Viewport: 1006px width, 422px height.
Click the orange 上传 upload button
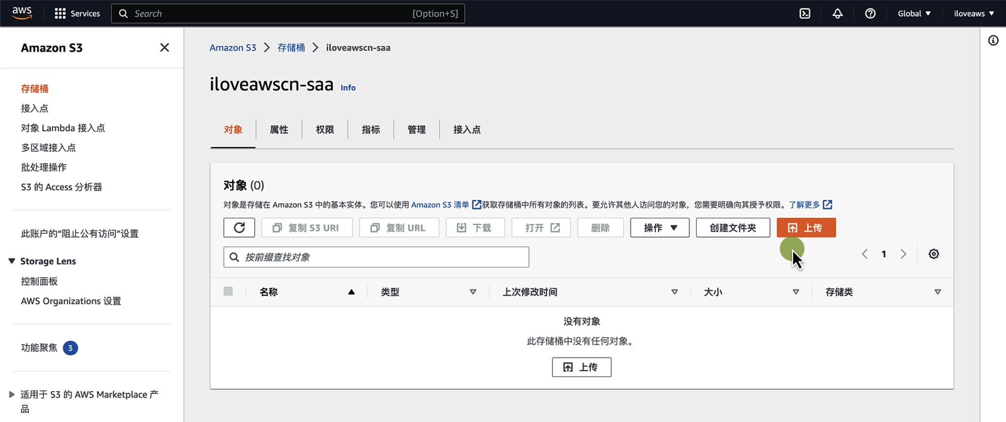[x=806, y=228]
